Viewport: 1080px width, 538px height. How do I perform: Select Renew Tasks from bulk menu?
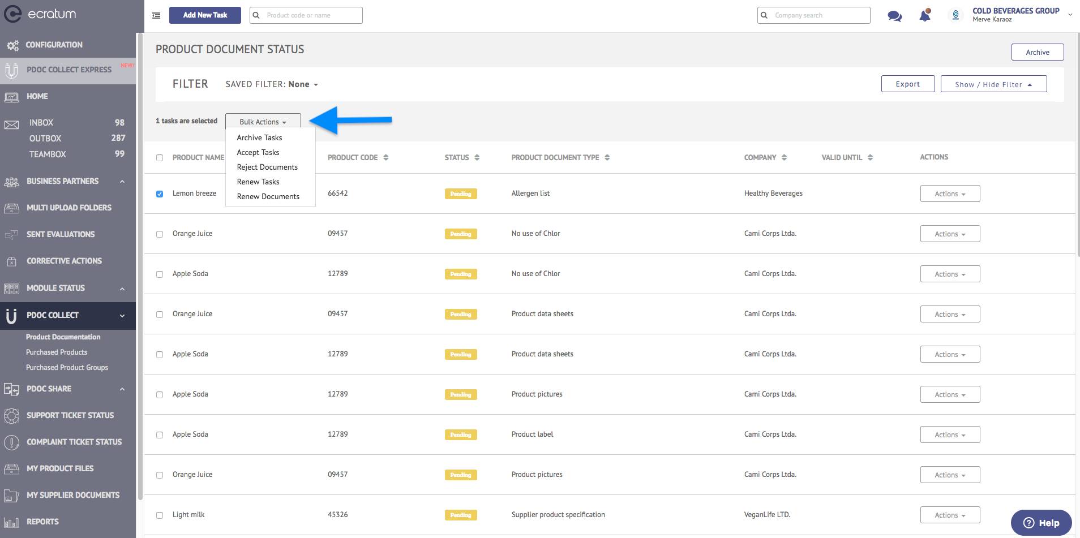(258, 182)
